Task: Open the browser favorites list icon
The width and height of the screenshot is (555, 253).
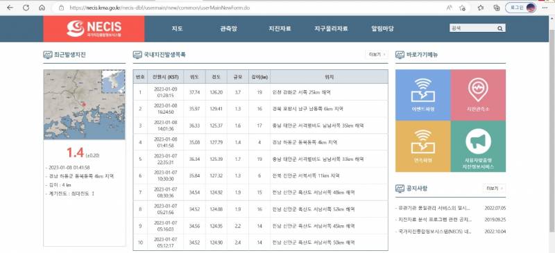Action: [481, 8]
